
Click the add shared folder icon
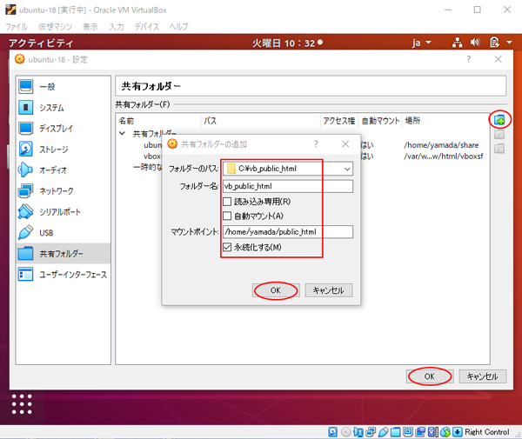tap(499, 120)
